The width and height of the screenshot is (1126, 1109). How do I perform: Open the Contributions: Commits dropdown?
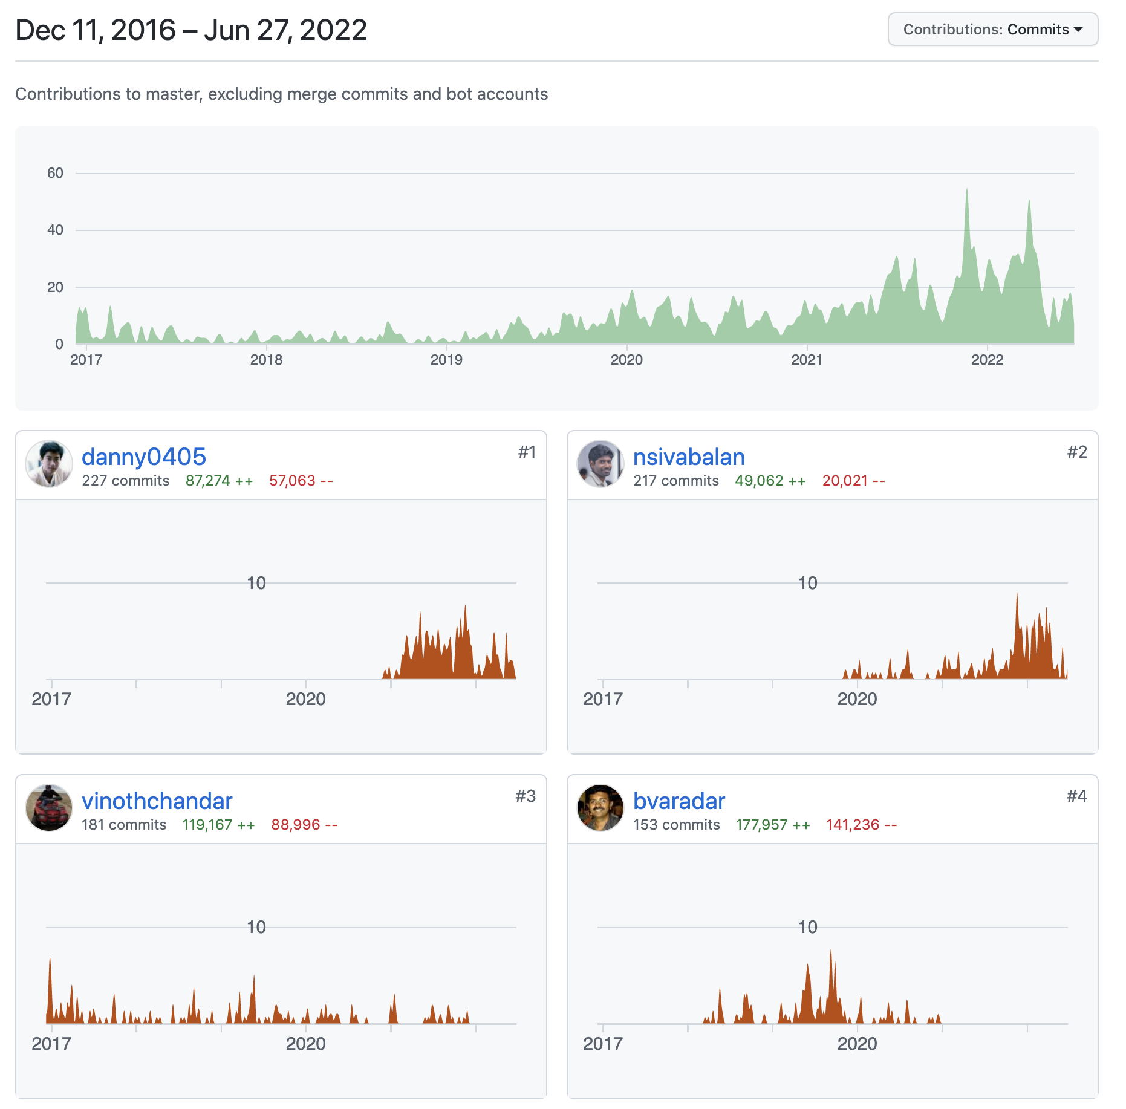coord(992,29)
